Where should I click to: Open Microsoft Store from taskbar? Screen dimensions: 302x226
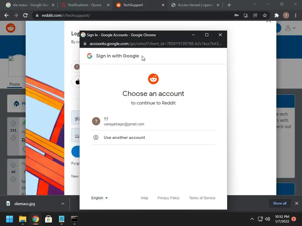(49, 219)
